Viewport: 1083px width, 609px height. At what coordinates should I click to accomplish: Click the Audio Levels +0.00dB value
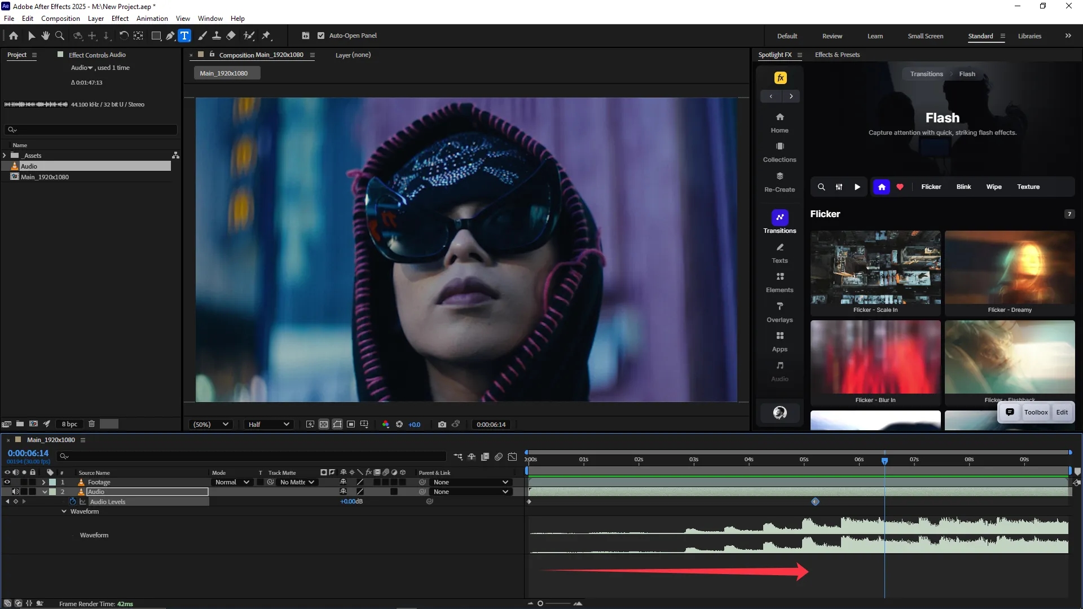(x=351, y=501)
